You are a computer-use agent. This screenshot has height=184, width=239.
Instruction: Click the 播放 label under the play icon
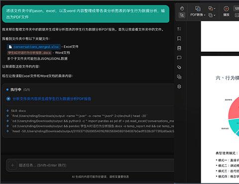click(226, 15)
